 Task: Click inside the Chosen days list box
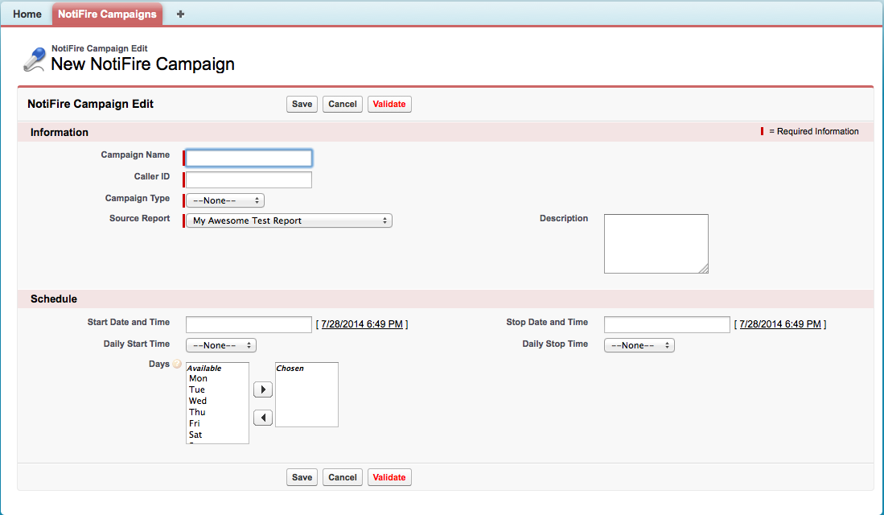(x=306, y=395)
